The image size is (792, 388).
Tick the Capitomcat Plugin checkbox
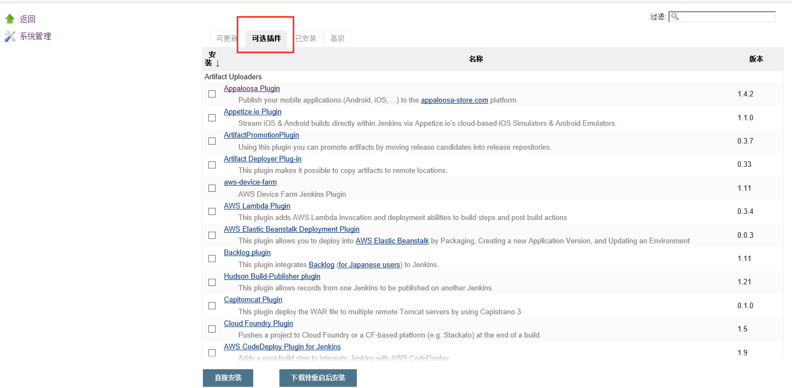point(212,305)
